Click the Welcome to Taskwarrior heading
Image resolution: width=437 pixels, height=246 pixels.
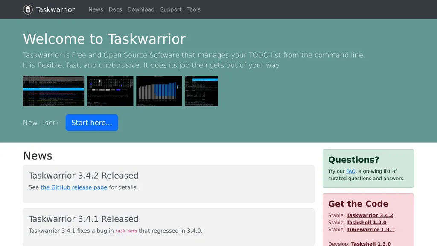tap(104, 39)
